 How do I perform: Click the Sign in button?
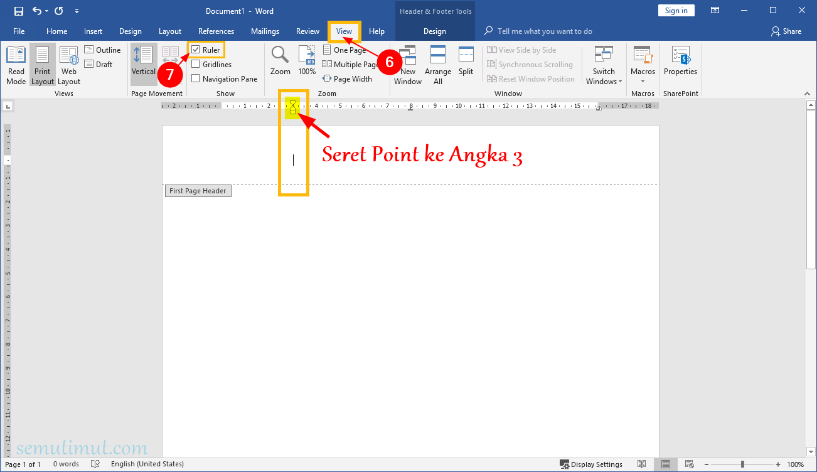tap(676, 10)
